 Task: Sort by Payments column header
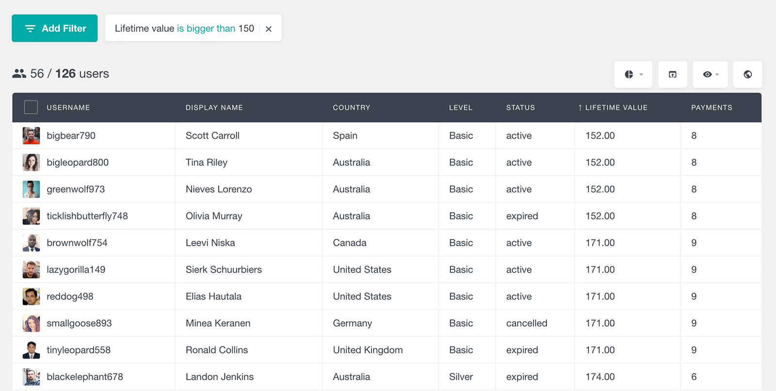tap(711, 108)
